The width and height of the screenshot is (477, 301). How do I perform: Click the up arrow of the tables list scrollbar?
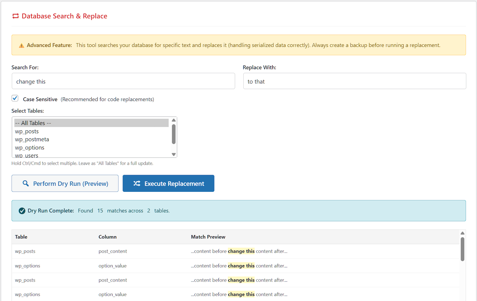click(174, 119)
